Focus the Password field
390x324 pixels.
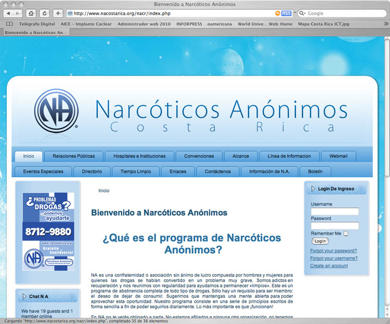tap(335, 226)
